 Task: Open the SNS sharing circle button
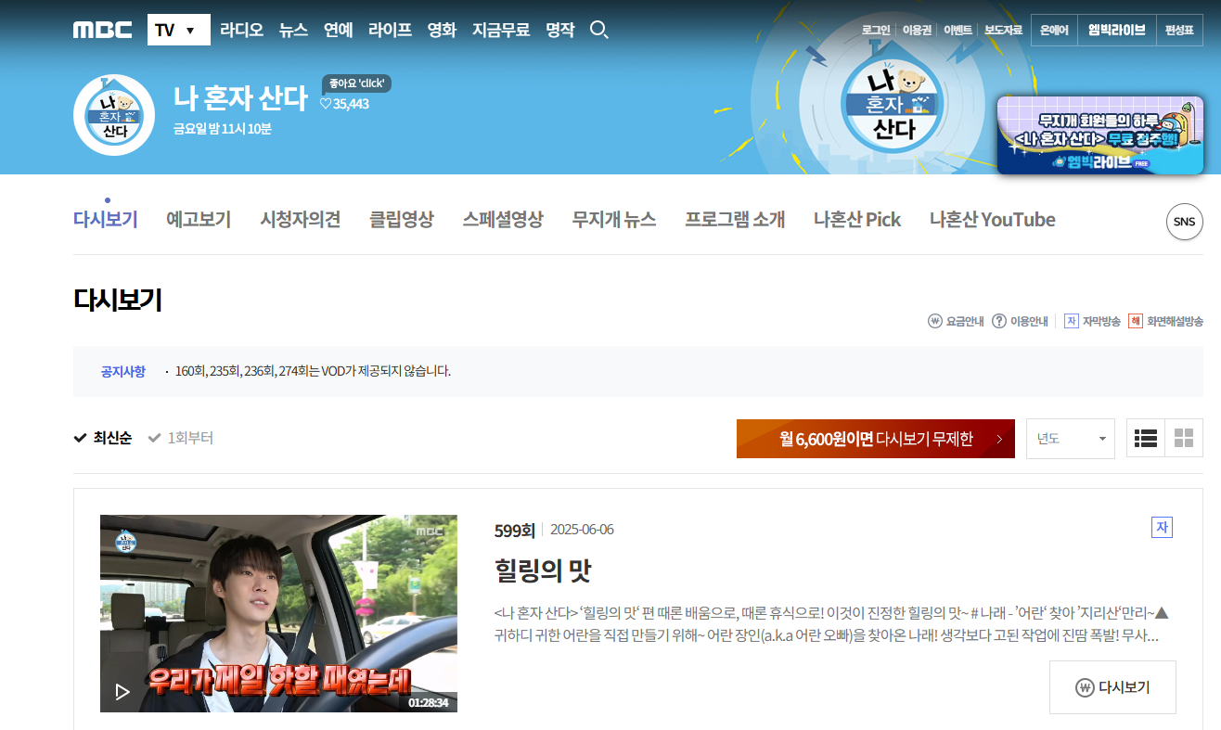click(x=1184, y=222)
